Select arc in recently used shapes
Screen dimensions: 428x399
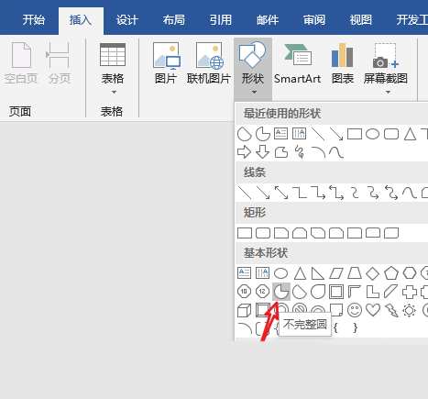coord(318,152)
